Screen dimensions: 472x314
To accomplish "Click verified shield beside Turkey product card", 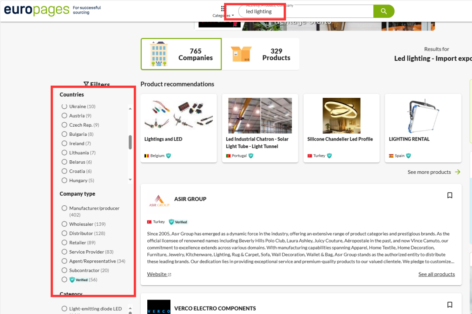I will click(x=330, y=155).
